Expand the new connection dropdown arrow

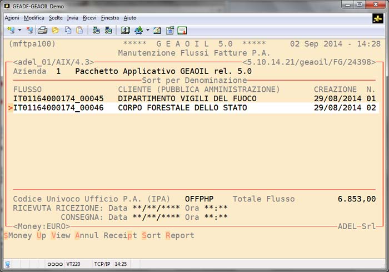(x=19, y=30)
